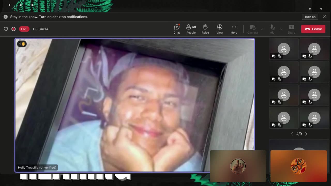This screenshot has width=331, height=186.
Task: Click the raised hand counter badge on the video
Action: [22, 44]
